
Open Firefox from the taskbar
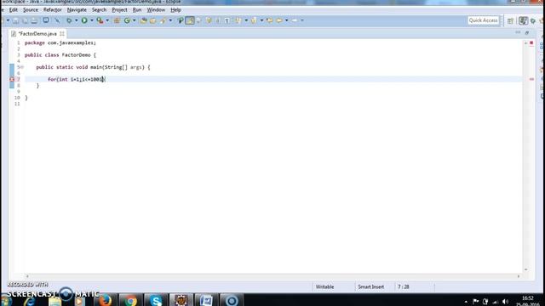(105, 300)
